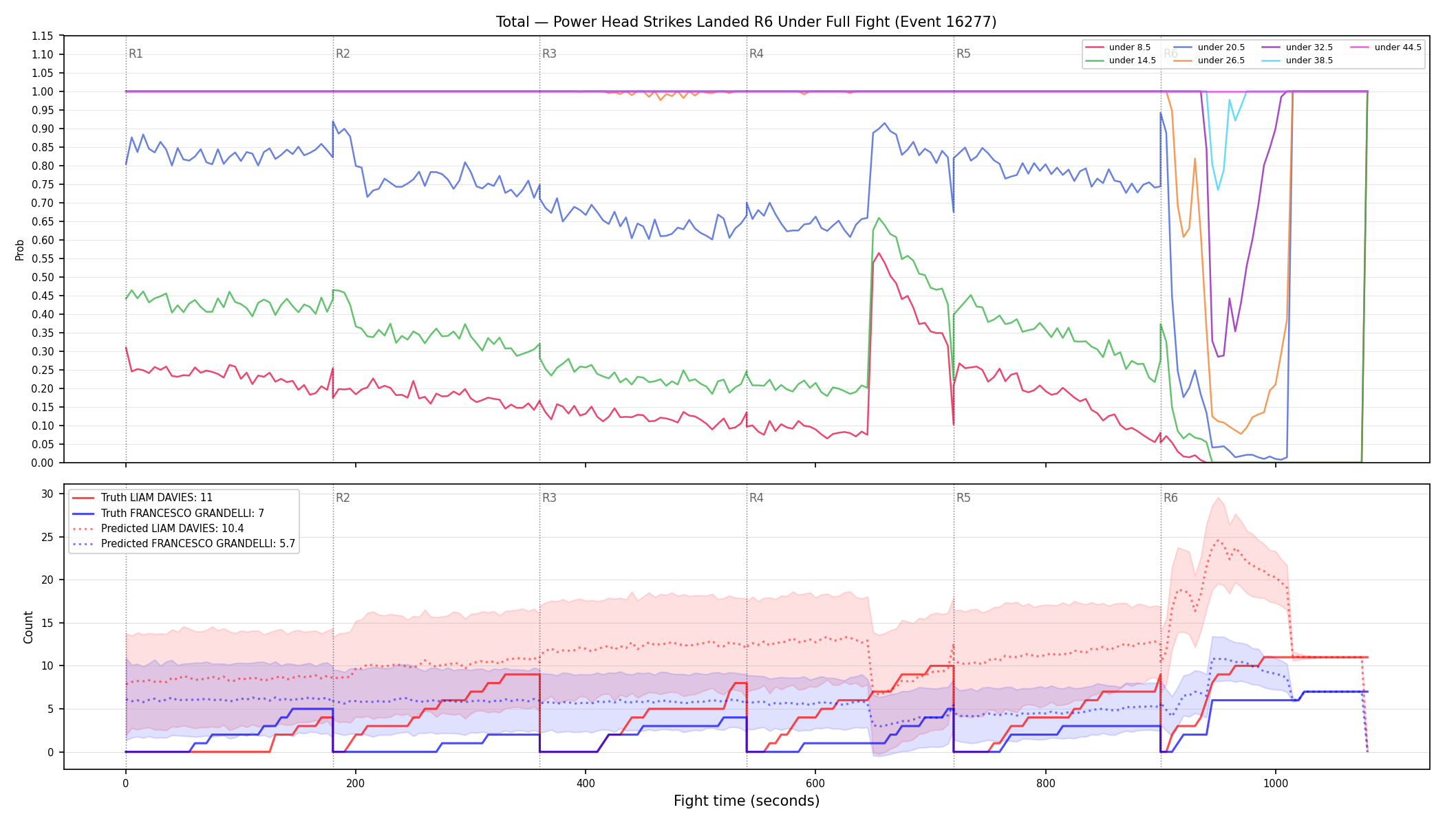Click 'Predicted FRANCESCO GRANDELLI: 5.7' legend entry

pos(184,543)
